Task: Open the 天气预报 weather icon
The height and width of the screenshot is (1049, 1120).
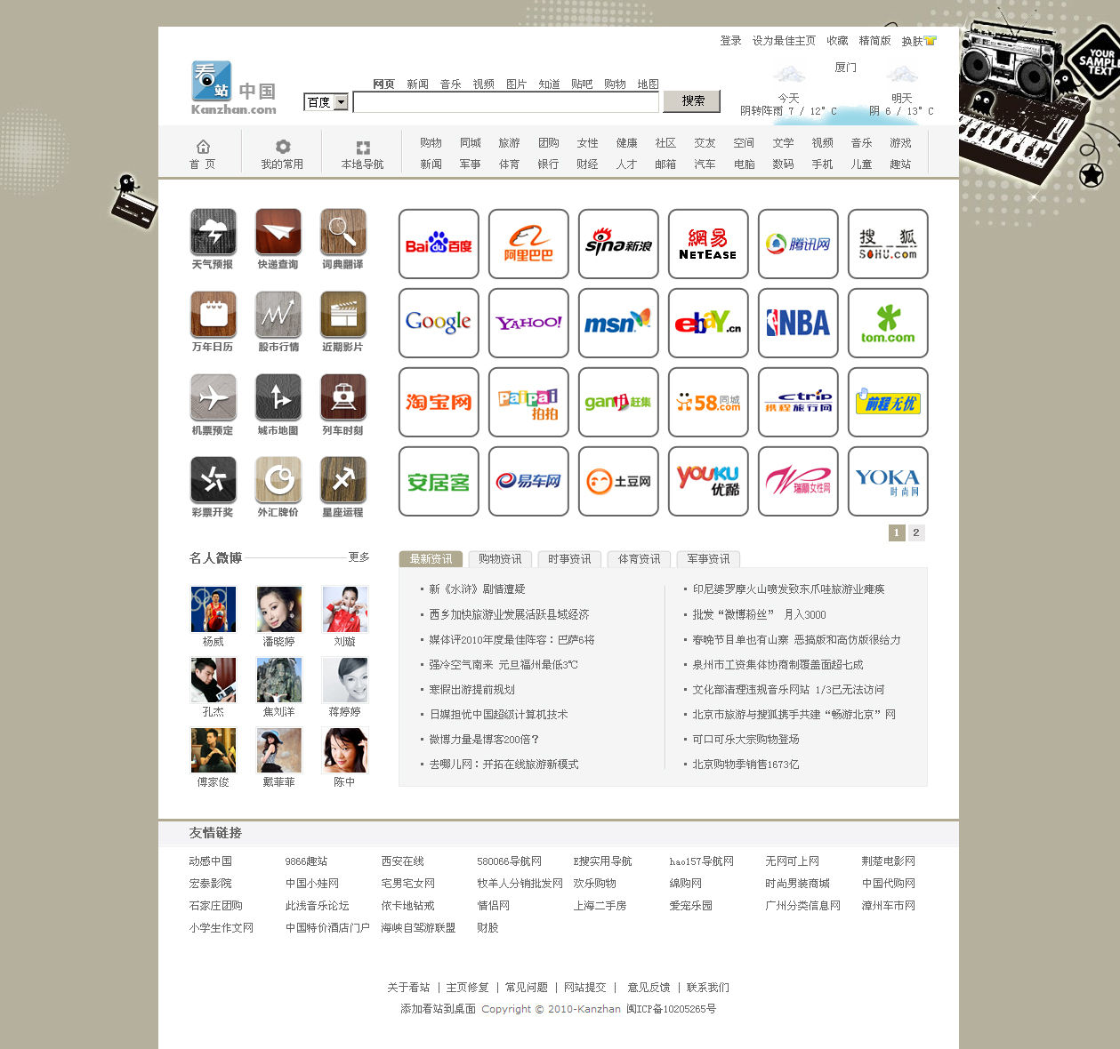Action: point(213,232)
